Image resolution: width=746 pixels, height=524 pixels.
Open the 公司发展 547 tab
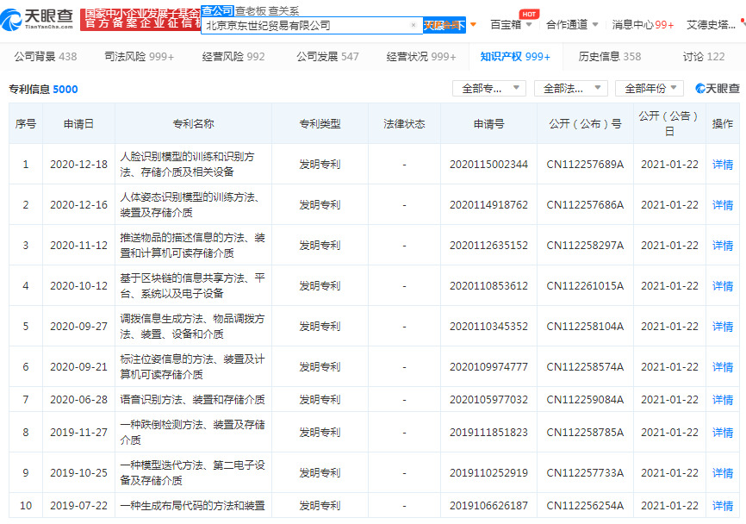point(327,57)
